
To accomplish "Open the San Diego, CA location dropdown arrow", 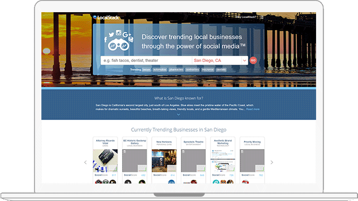I will tap(245, 60).
